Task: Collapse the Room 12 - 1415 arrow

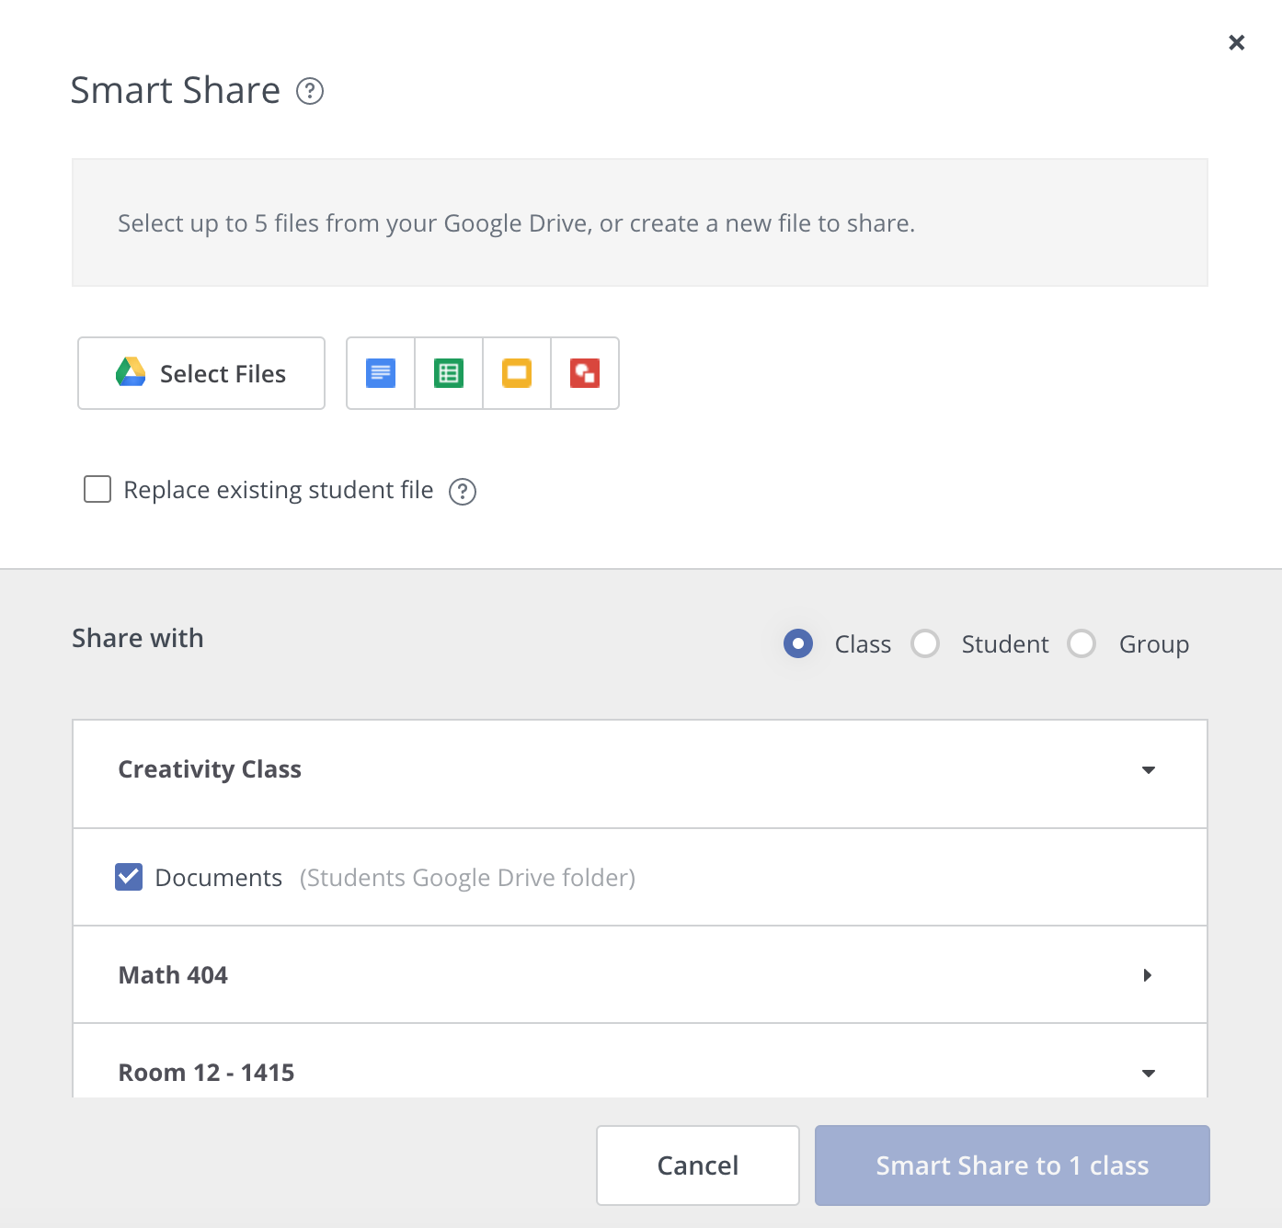Action: click(x=1148, y=1073)
